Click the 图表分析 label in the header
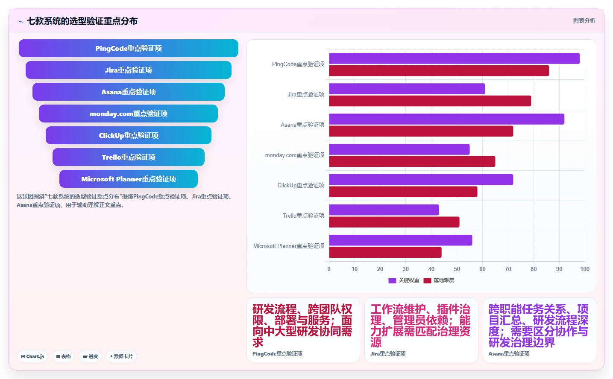613x379 pixels. pyautogui.click(x=584, y=20)
